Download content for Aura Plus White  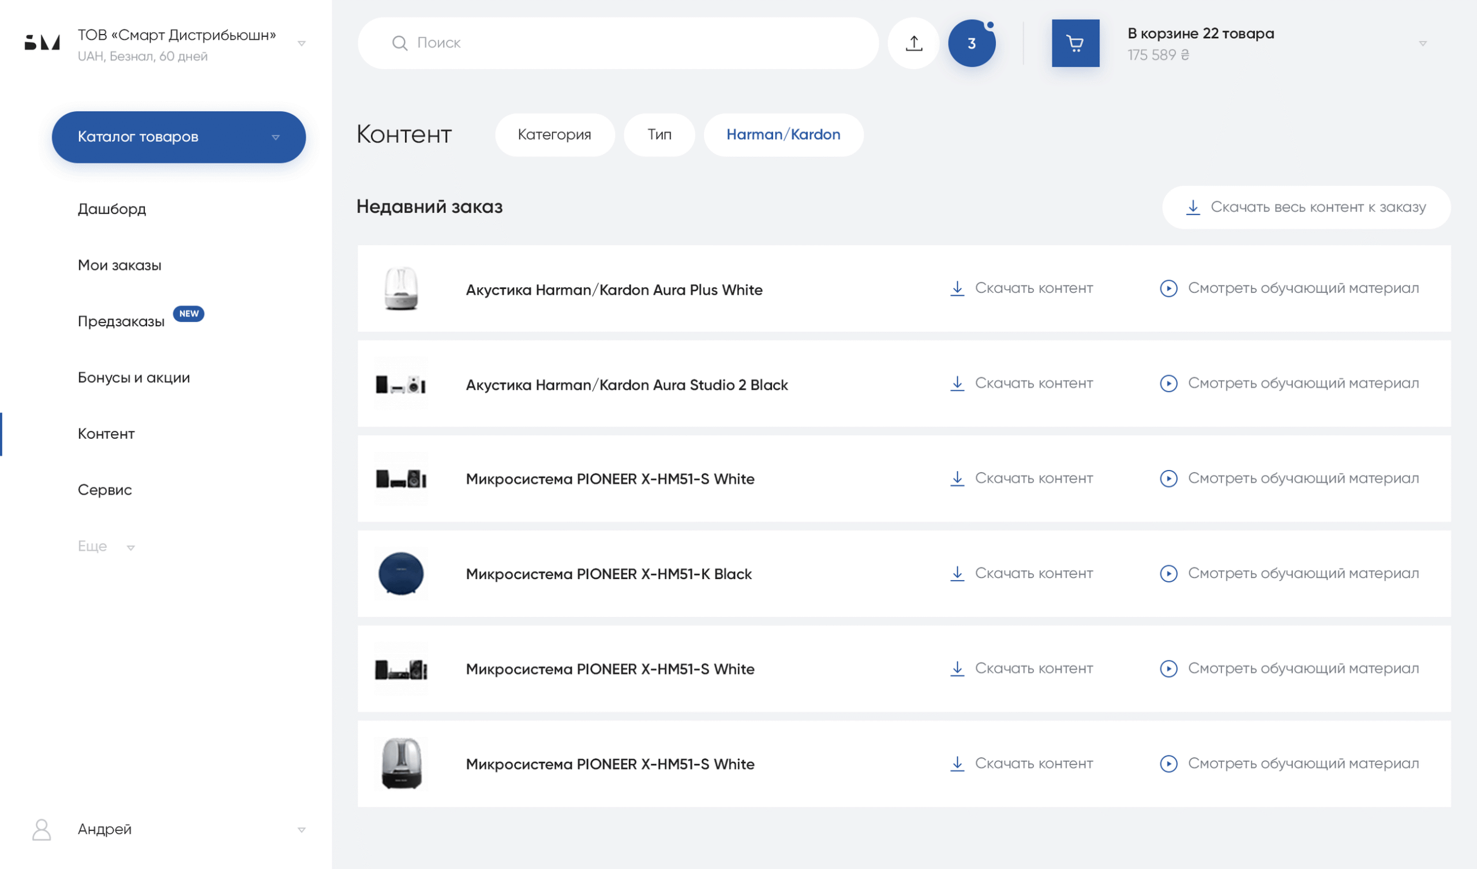(x=1021, y=288)
